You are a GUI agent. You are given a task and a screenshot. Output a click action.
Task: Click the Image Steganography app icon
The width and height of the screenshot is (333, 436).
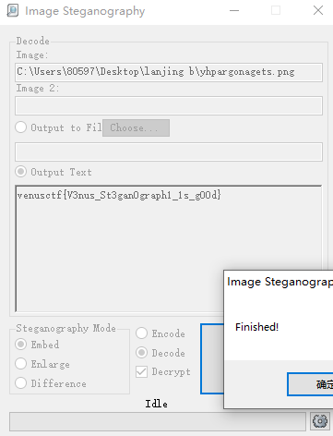point(12,10)
